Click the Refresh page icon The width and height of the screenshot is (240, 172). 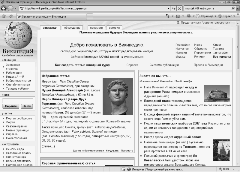[x=174, y=8]
